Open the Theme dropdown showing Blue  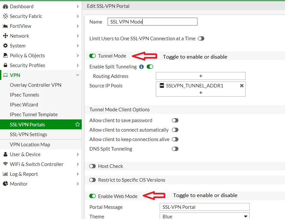point(204,216)
